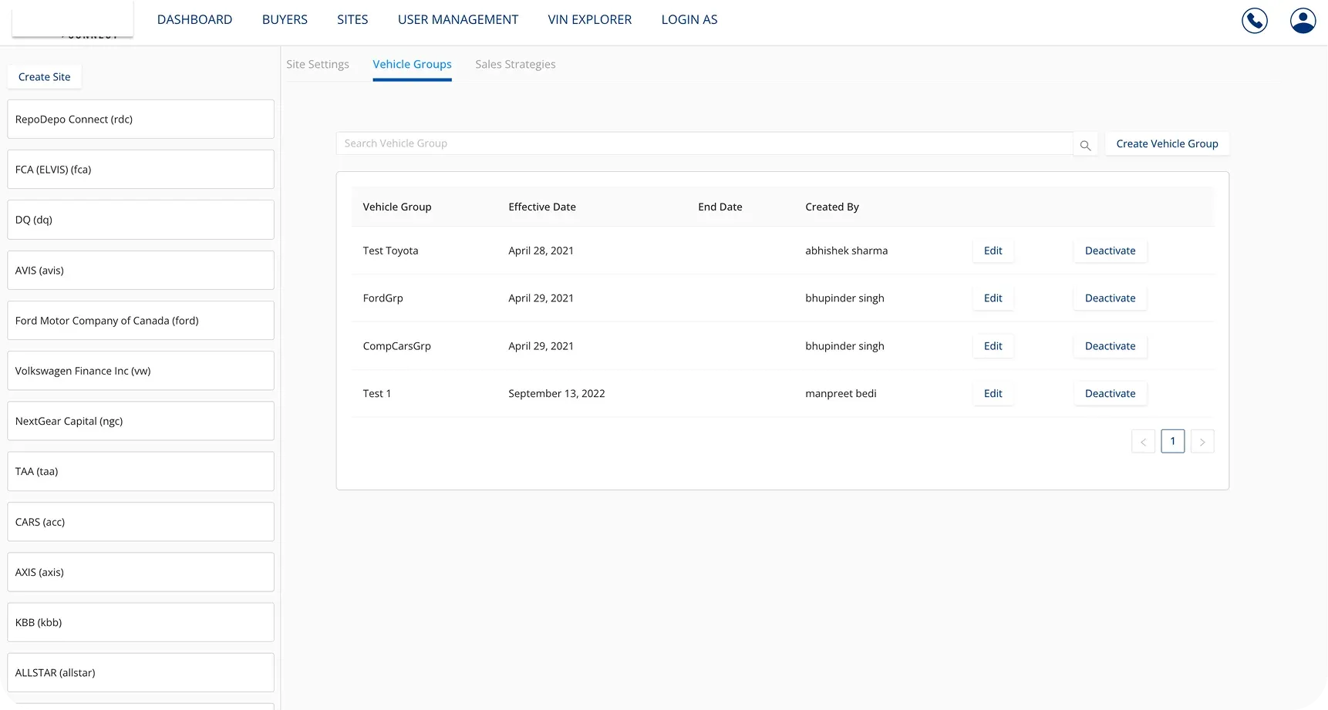The width and height of the screenshot is (1328, 710).
Task: Open the Sales Strategies tab
Action: point(515,64)
